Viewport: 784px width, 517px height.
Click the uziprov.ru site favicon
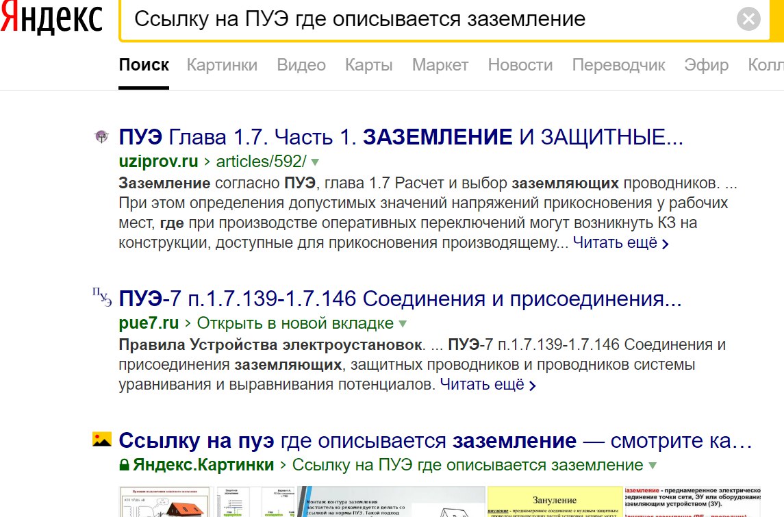(x=101, y=136)
